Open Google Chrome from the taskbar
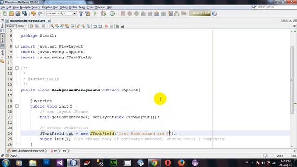This screenshot has width=297, height=167. (x=154, y=163)
